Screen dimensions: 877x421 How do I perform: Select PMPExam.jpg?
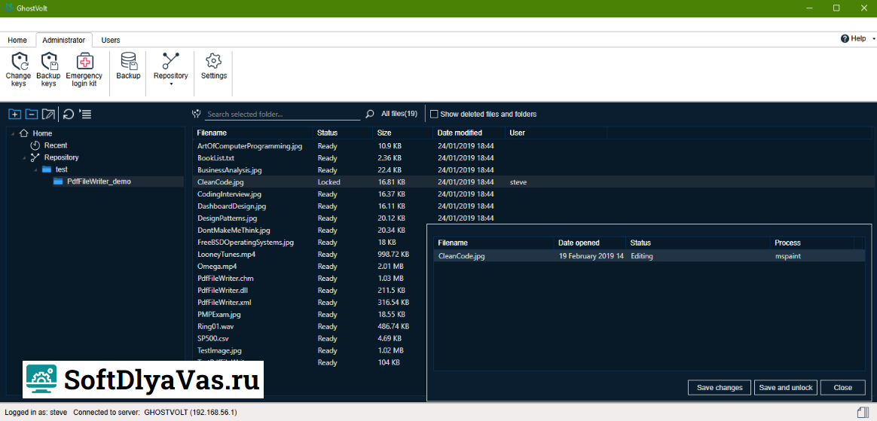tap(218, 314)
